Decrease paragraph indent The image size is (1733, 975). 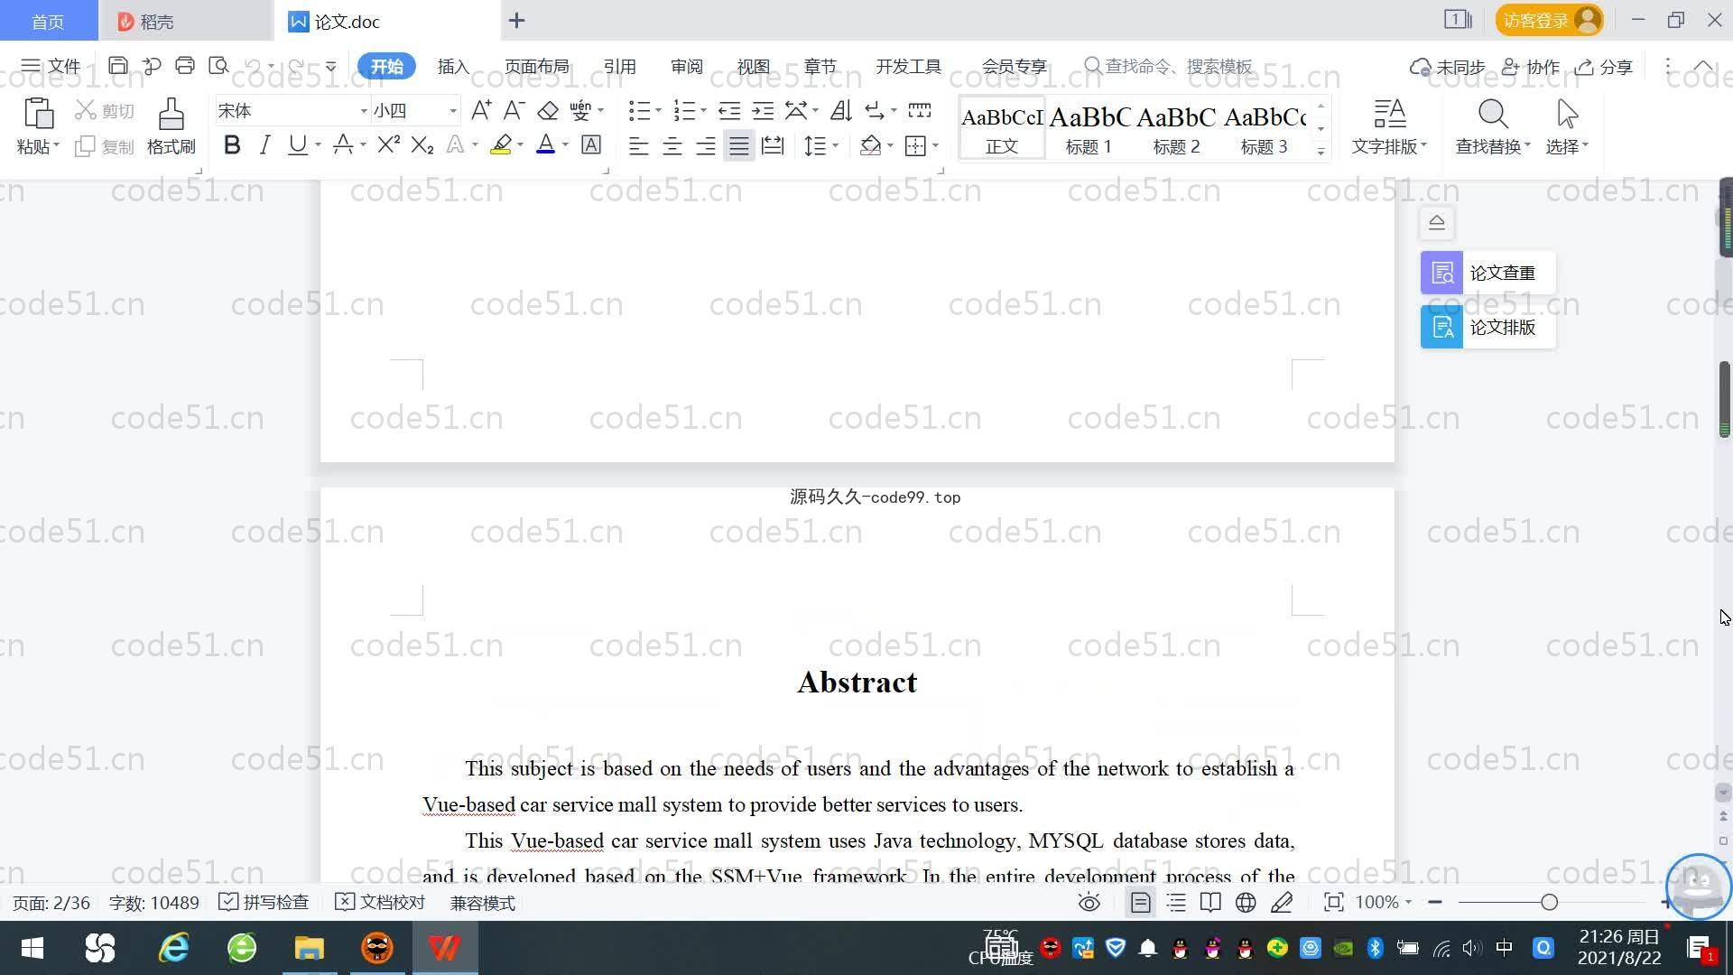729,111
